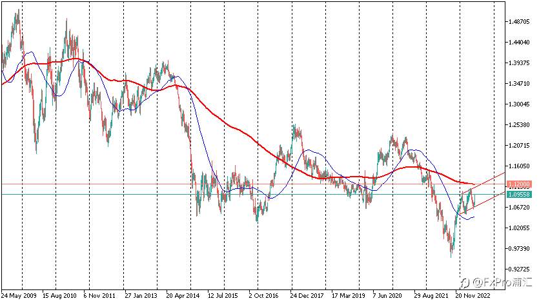
Task: Click the 20 Apr 2014 date label
Action: pyautogui.click(x=183, y=295)
